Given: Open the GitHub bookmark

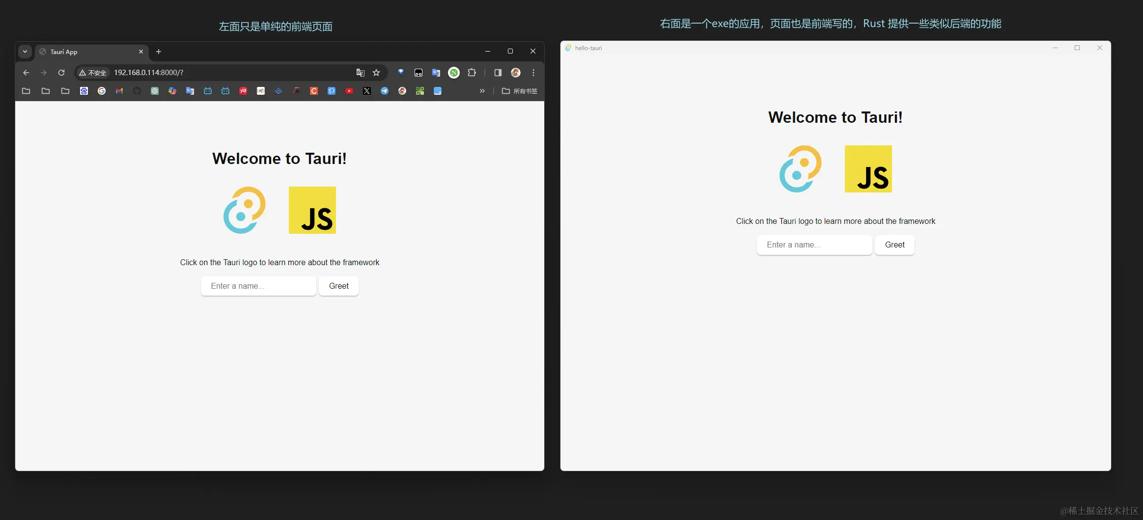Looking at the screenshot, I should point(137,91).
